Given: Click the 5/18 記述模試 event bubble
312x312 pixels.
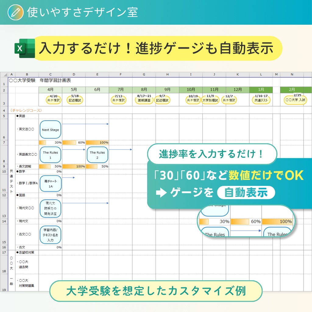Looking at the screenshot, I should pyautogui.click(x=75, y=99).
